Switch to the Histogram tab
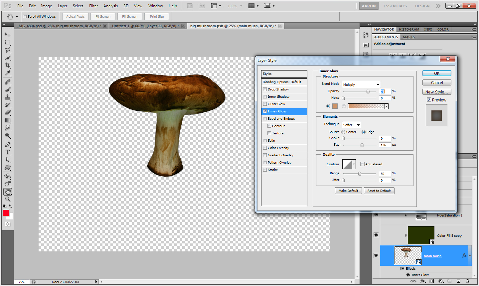 tap(409, 29)
